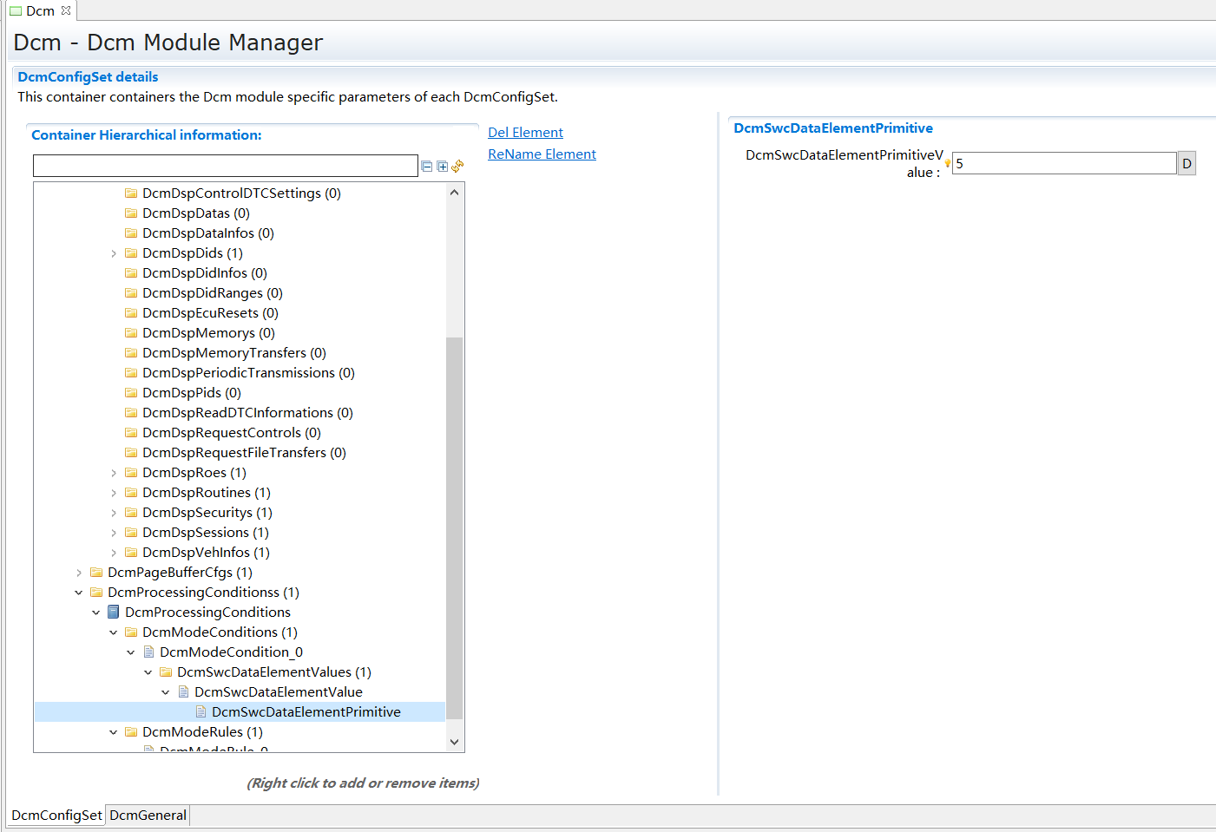Click the yellow refresh arrows icon
This screenshot has height=832, width=1216.
pos(457,166)
